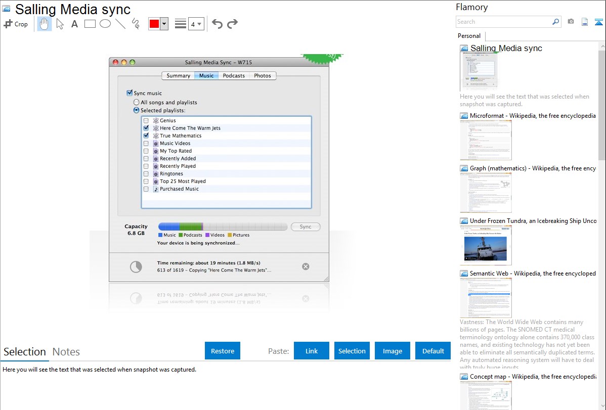
Task: Check the Recently Added checkbox
Action: (146, 158)
